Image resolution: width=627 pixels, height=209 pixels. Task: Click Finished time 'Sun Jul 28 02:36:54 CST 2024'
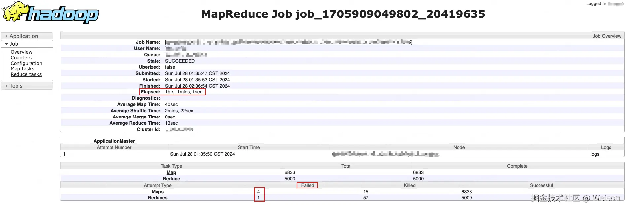[197, 86]
